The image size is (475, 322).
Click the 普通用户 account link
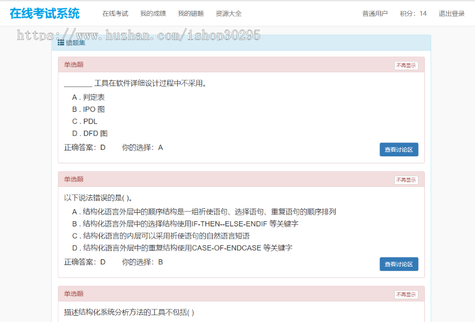tap(375, 14)
